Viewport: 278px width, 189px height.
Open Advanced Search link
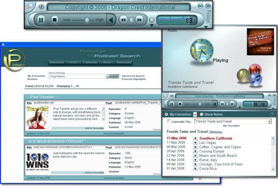coord(133,76)
